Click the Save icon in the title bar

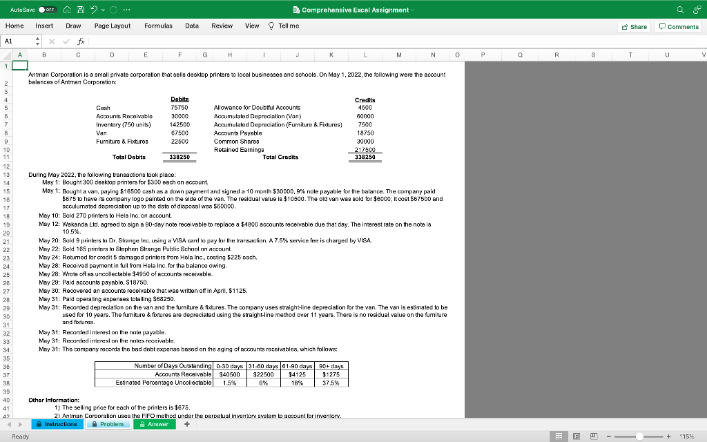[80, 9]
